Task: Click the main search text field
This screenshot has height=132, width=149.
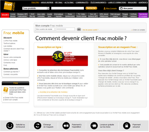Action: [68, 8]
